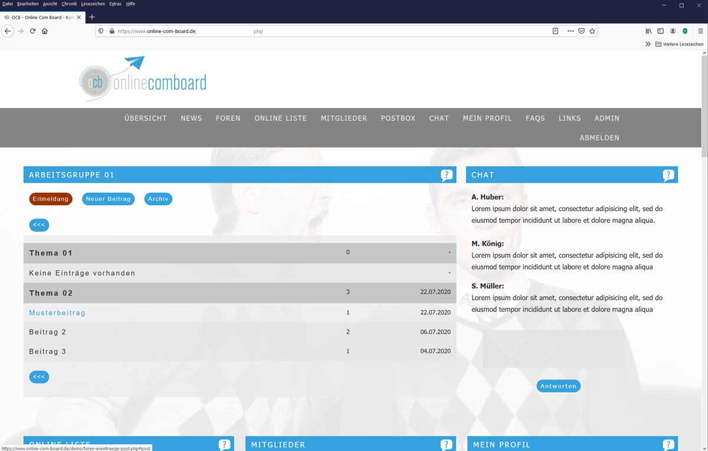This screenshot has width=708, height=451.
Task: Select POSTBOX in the site navigation
Action: point(398,118)
